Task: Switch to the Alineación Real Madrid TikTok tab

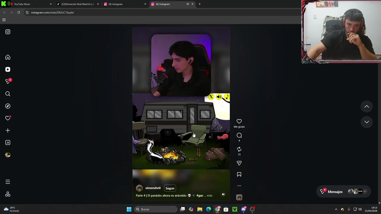Action: tap(78, 4)
